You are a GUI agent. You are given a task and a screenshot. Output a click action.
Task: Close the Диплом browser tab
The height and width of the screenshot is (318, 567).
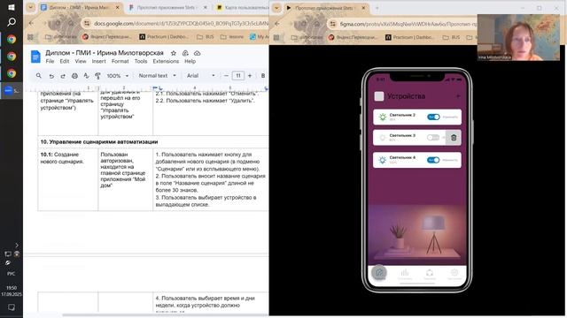(x=118, y=8)
